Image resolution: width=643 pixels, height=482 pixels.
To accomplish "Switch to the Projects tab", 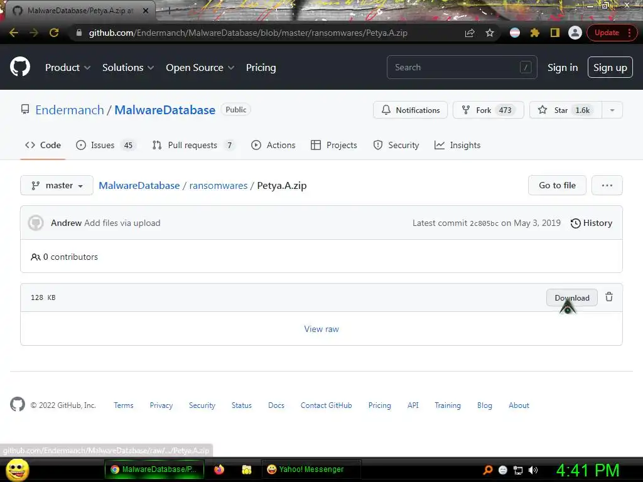I will tap(334, 145).
